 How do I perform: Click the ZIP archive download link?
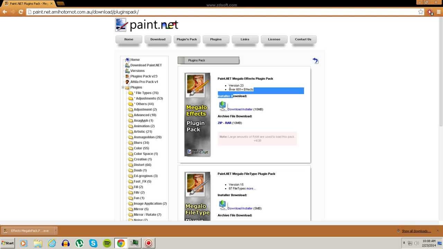220,123
